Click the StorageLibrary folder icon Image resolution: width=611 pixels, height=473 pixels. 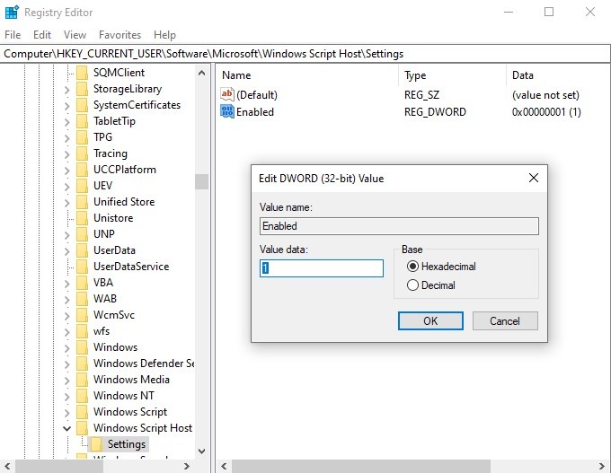click(82, 89)
